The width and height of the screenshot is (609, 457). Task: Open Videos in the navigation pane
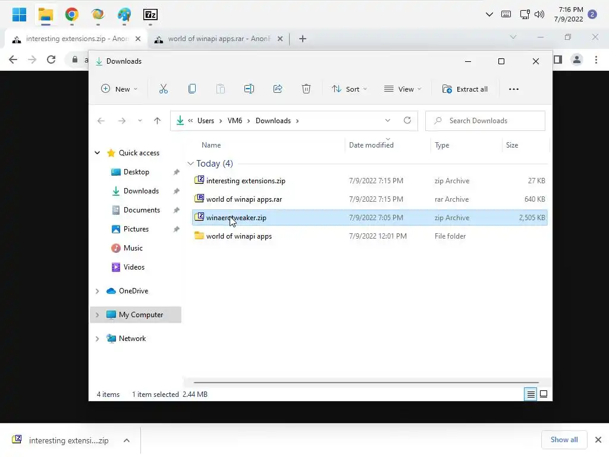pyautogui.click(x=134, y=267)
